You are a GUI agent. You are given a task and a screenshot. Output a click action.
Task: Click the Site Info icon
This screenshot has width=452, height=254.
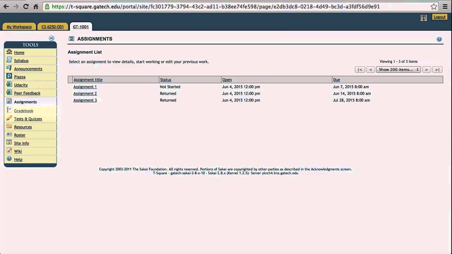tap(9, 143)
